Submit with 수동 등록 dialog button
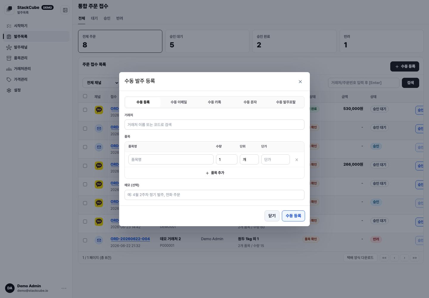This screenshot has width=429, height=298. coord(293,216)
